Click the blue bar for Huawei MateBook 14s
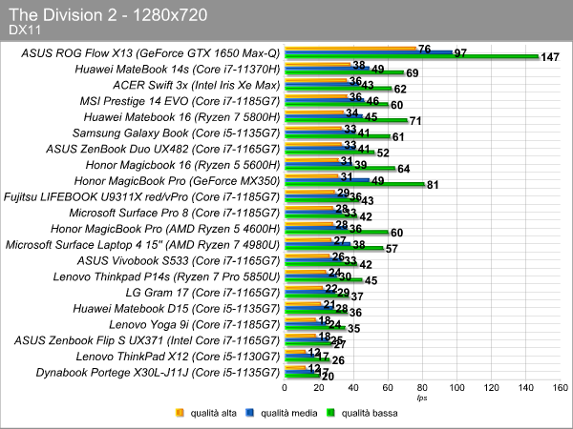Image resolution: width=573 pixels, height=429 pixels. click(327, 69)
